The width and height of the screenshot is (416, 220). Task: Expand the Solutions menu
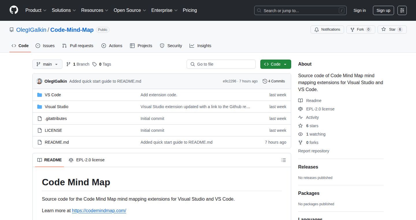64,10
